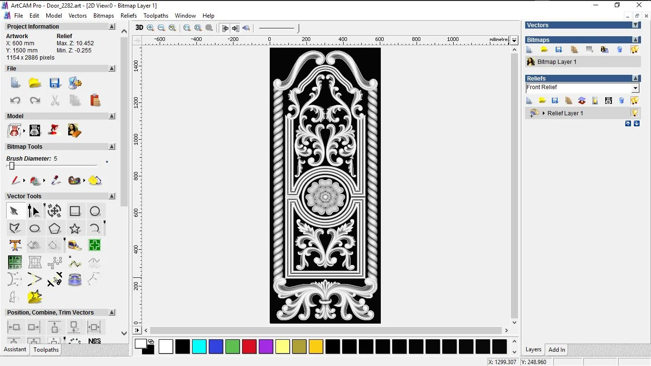
Task: Switch to the Add In tab
Action: coord(556,350)
